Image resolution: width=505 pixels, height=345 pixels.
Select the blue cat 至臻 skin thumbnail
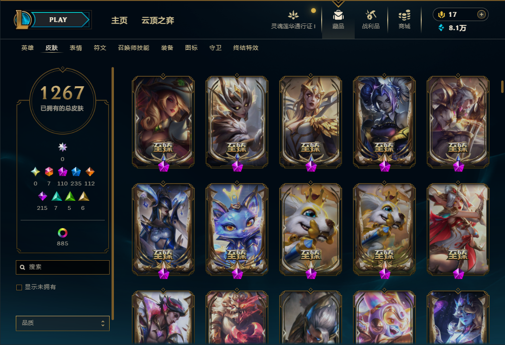[237, 229]
